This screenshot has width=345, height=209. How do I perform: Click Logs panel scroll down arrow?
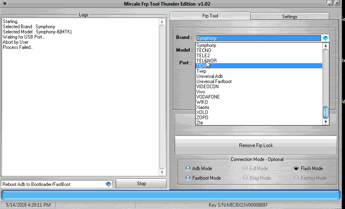pos(162,172)
